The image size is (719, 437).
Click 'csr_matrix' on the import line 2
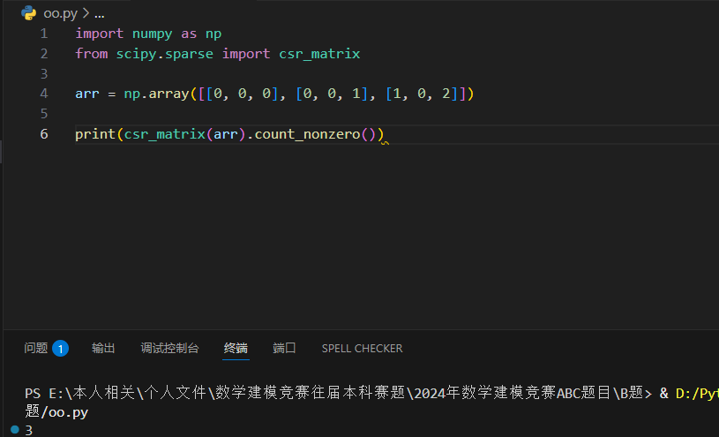point(319,54)
